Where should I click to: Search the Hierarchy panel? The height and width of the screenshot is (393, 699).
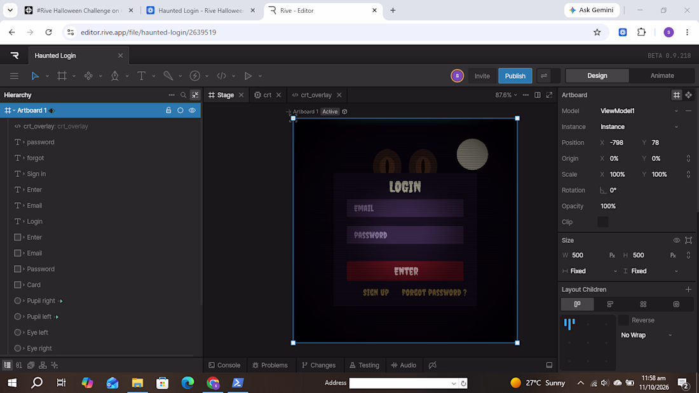point(183,95)
